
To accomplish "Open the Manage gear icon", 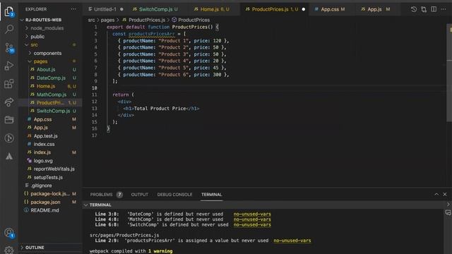I will point(9,250).
